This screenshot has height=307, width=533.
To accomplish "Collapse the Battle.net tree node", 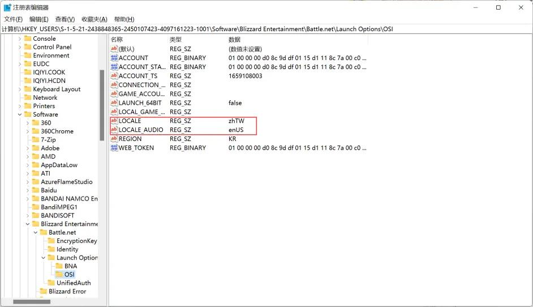I will tap(35, 232).
